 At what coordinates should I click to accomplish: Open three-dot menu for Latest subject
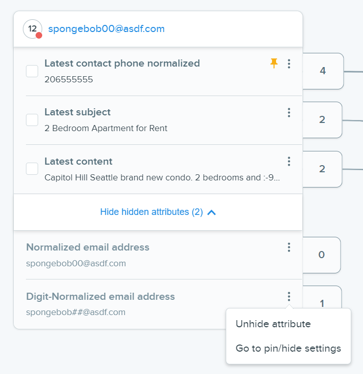[289, 113]
